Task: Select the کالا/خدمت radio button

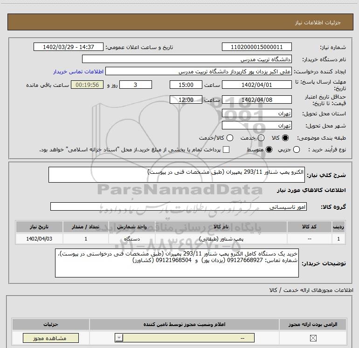Action: tap(230, 138)
